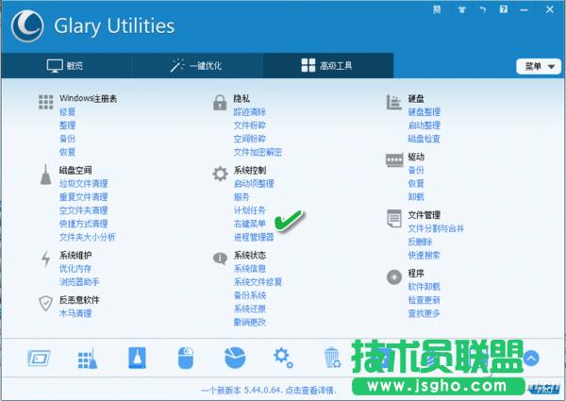Switch to the 概览 tab
This screenshot has height=401, width=566.
click(x=66, y=65)
